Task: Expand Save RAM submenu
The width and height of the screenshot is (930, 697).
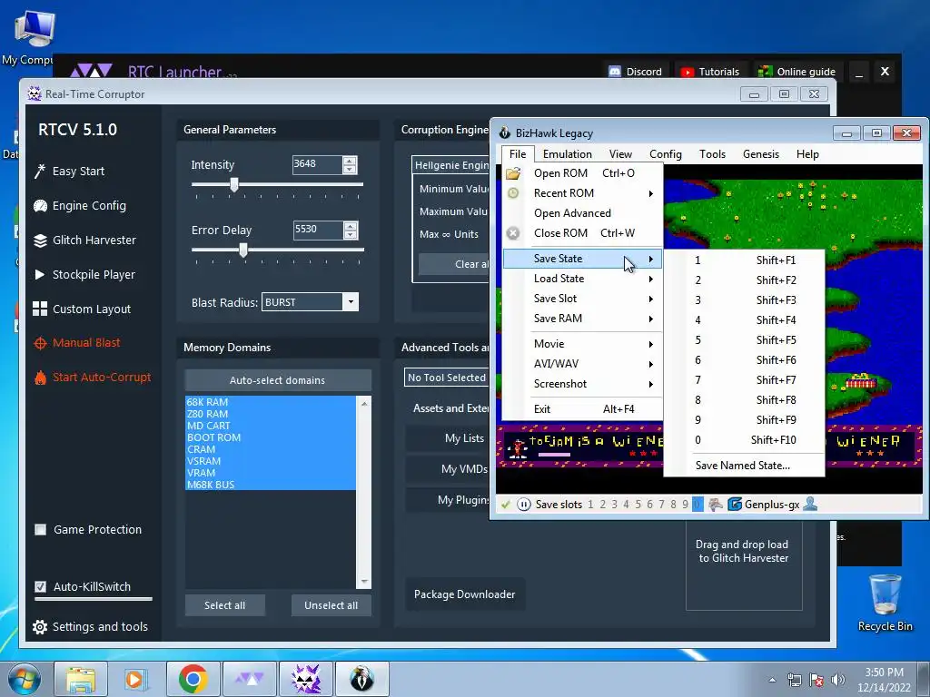Action: (650, 319)
